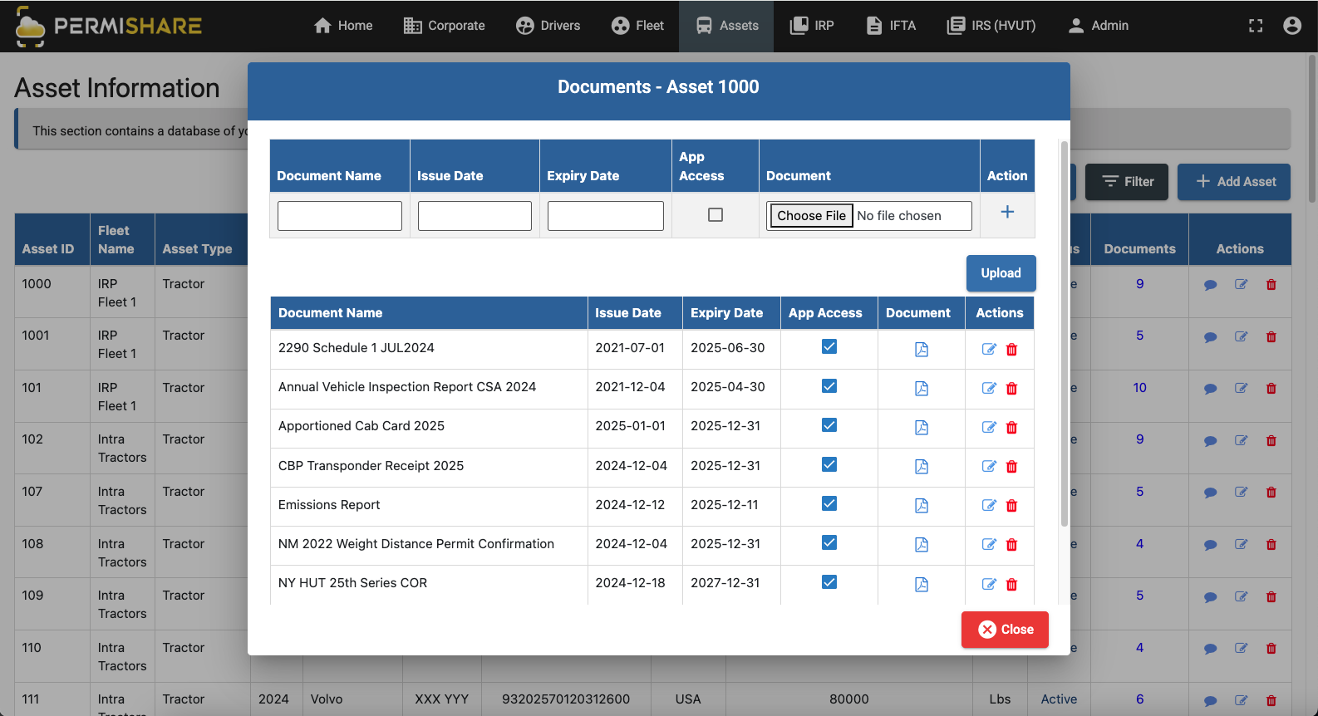Toggle App Access for NY HUT 25th Series COR
This screenshot has height=716, width=1318.
pos(829,581)
